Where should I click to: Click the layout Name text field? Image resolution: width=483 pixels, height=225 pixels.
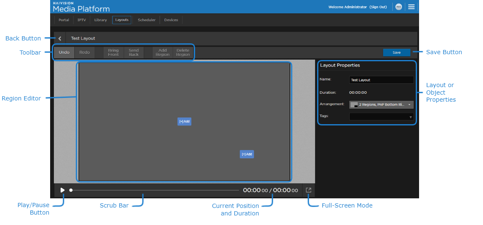[381, 80]
